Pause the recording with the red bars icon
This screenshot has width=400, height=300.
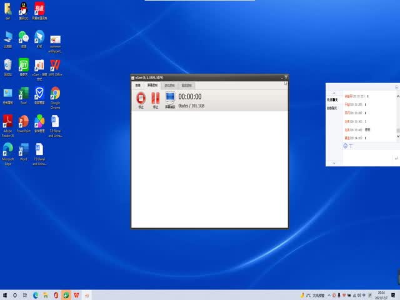156,98
